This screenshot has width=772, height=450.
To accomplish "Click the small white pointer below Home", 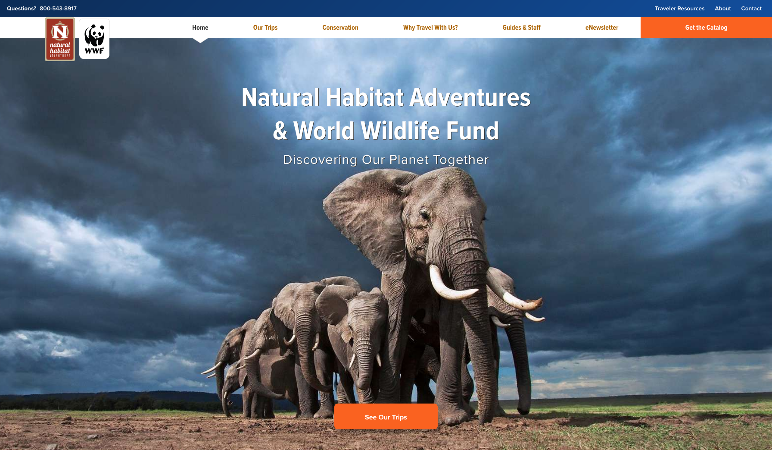I will pos(200,40).
